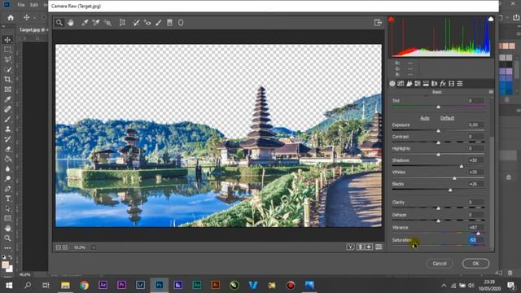Select the Red Eye Removal tool
The height and width of the screenshot is (293, 521).
coord(147,23)
